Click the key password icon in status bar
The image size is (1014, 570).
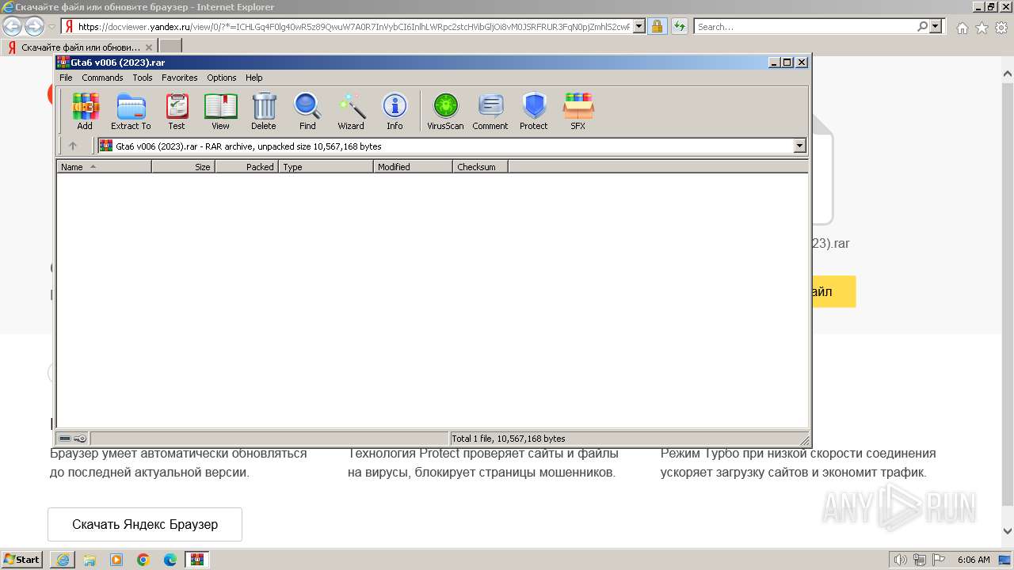80,439
